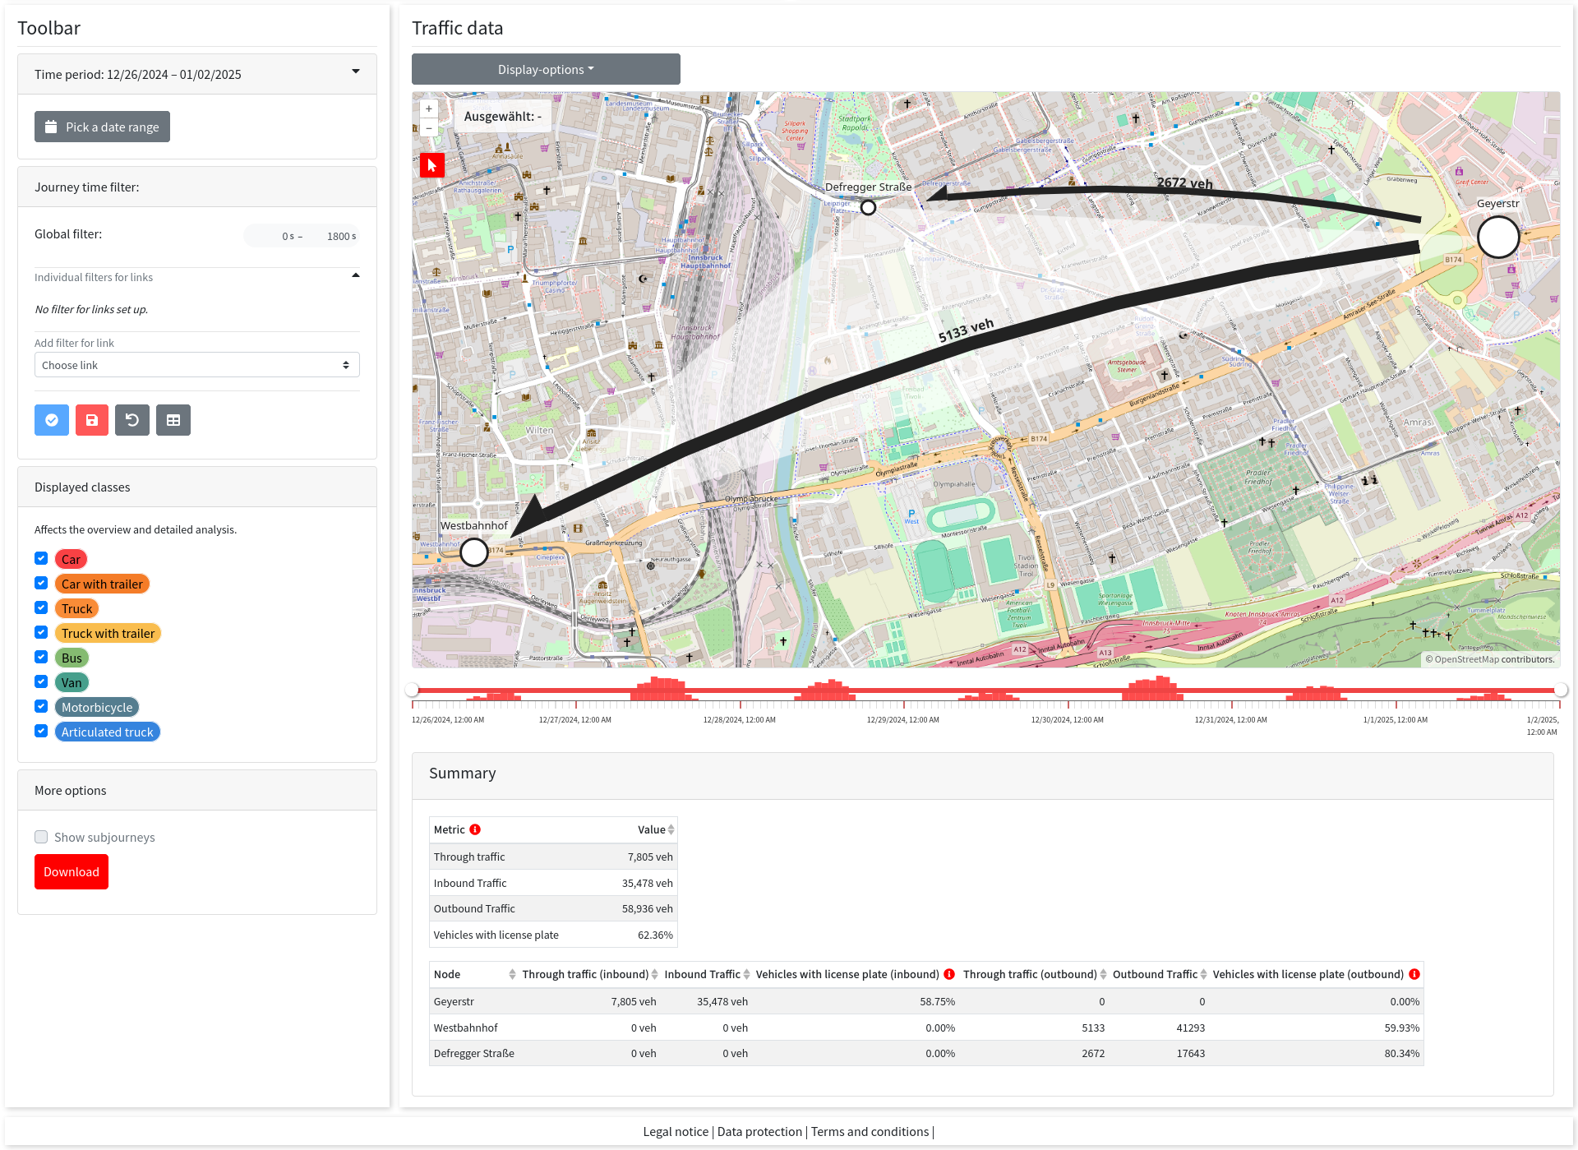Open the Display-options dropdown
Image resolution: width=1578 pixels, height=1150 pixels.
546,69
